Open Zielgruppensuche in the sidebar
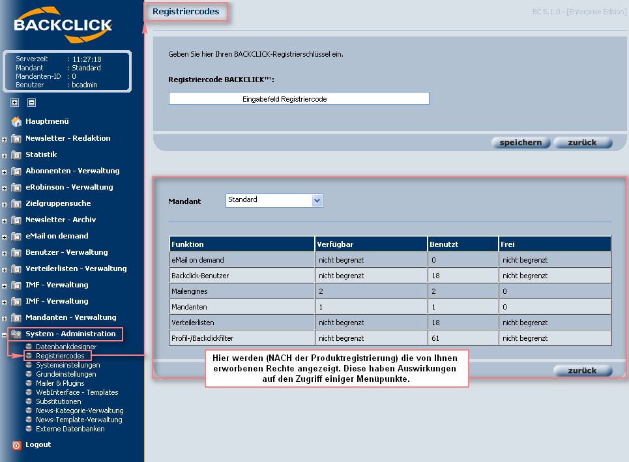Viewport: 629px width, 462px height. point(58,203)
